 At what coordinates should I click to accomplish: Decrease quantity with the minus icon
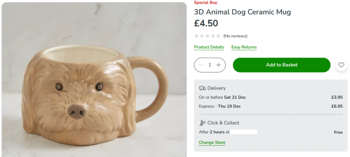coord(201,65)
